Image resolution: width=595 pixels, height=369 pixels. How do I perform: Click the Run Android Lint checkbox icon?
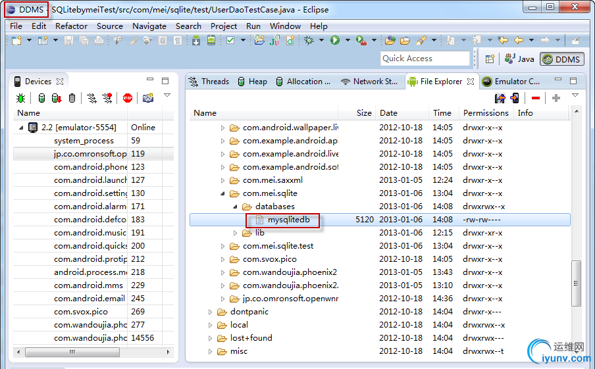click(230, 40)
